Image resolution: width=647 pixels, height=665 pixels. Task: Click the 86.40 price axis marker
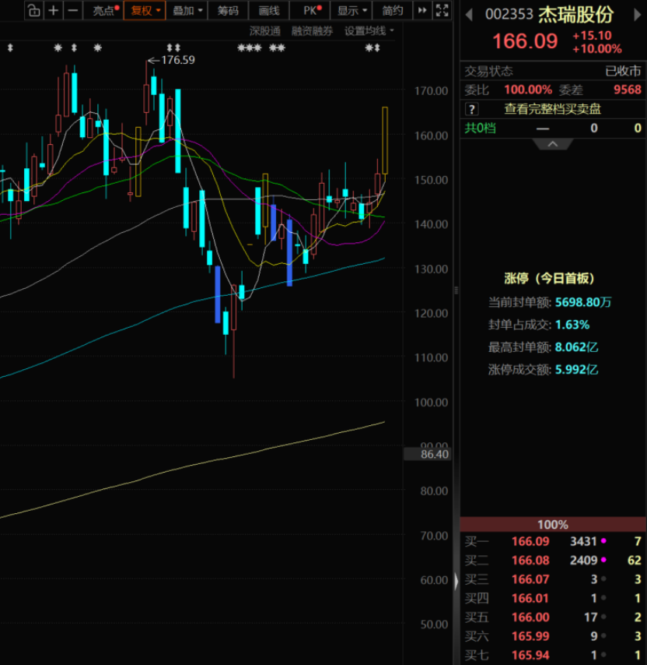pos(428,454)
